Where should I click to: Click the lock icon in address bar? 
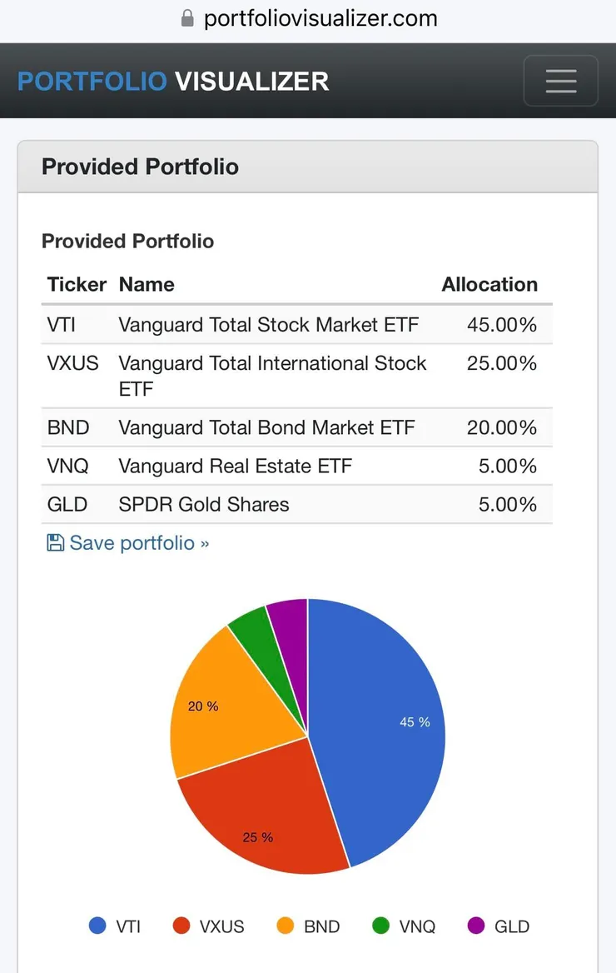(x=187, y=18)
